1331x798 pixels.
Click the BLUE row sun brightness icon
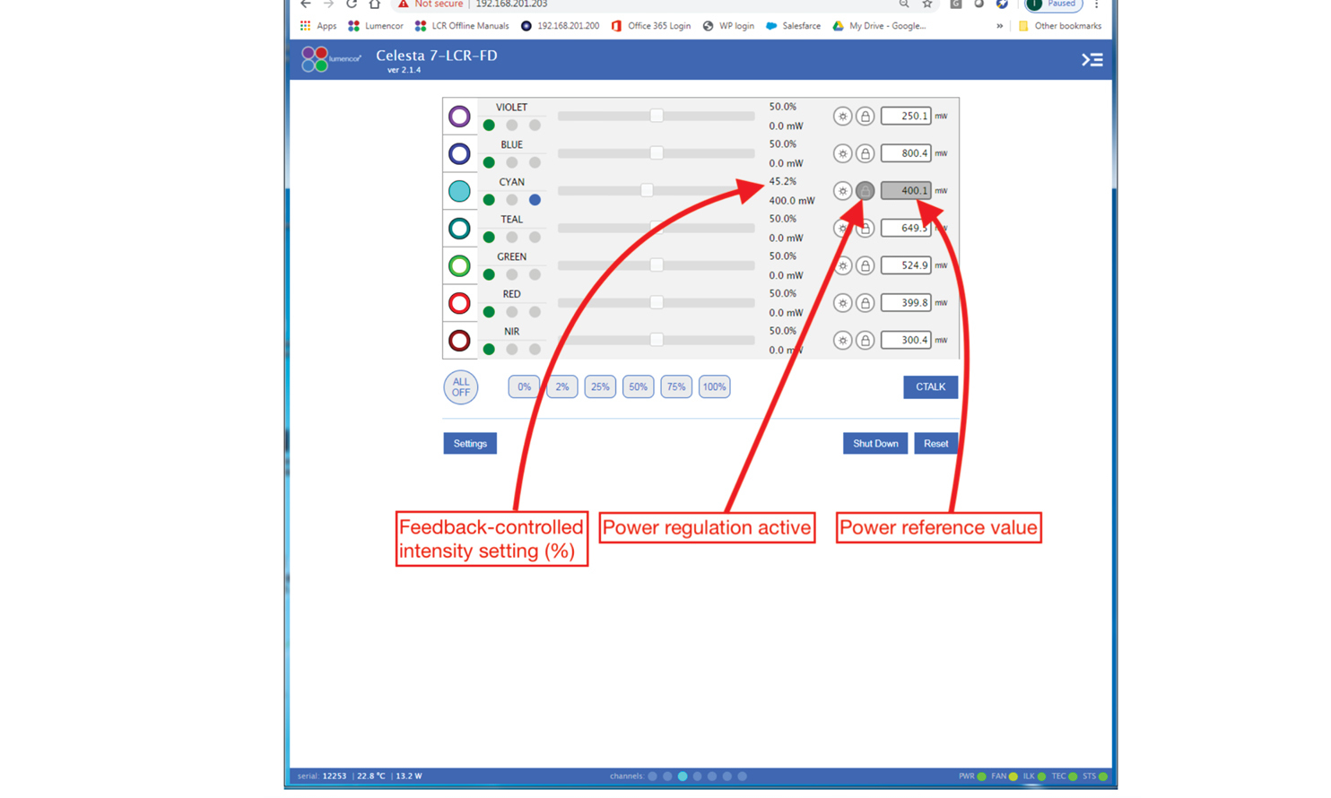point(842,153)
